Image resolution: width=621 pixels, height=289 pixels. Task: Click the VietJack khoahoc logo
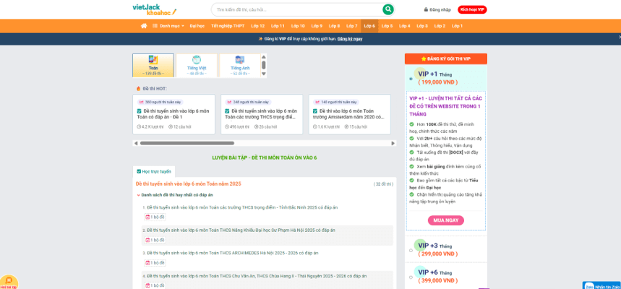click(150, 9)
